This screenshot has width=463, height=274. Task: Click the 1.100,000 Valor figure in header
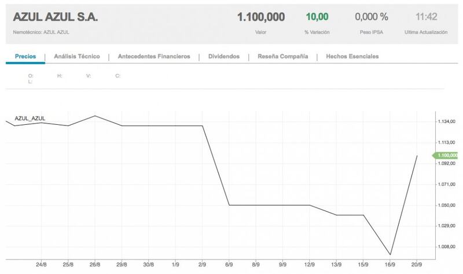[x=260, y=17]
